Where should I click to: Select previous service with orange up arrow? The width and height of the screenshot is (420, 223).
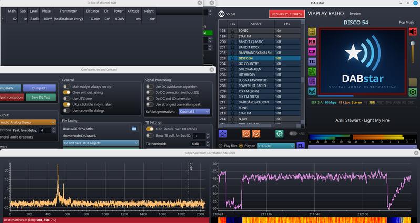point(246,134)
